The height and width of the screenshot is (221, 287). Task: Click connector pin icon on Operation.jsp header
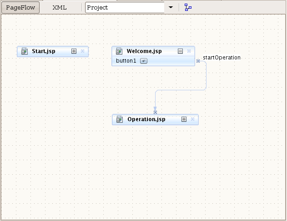[x=192, y=119]
